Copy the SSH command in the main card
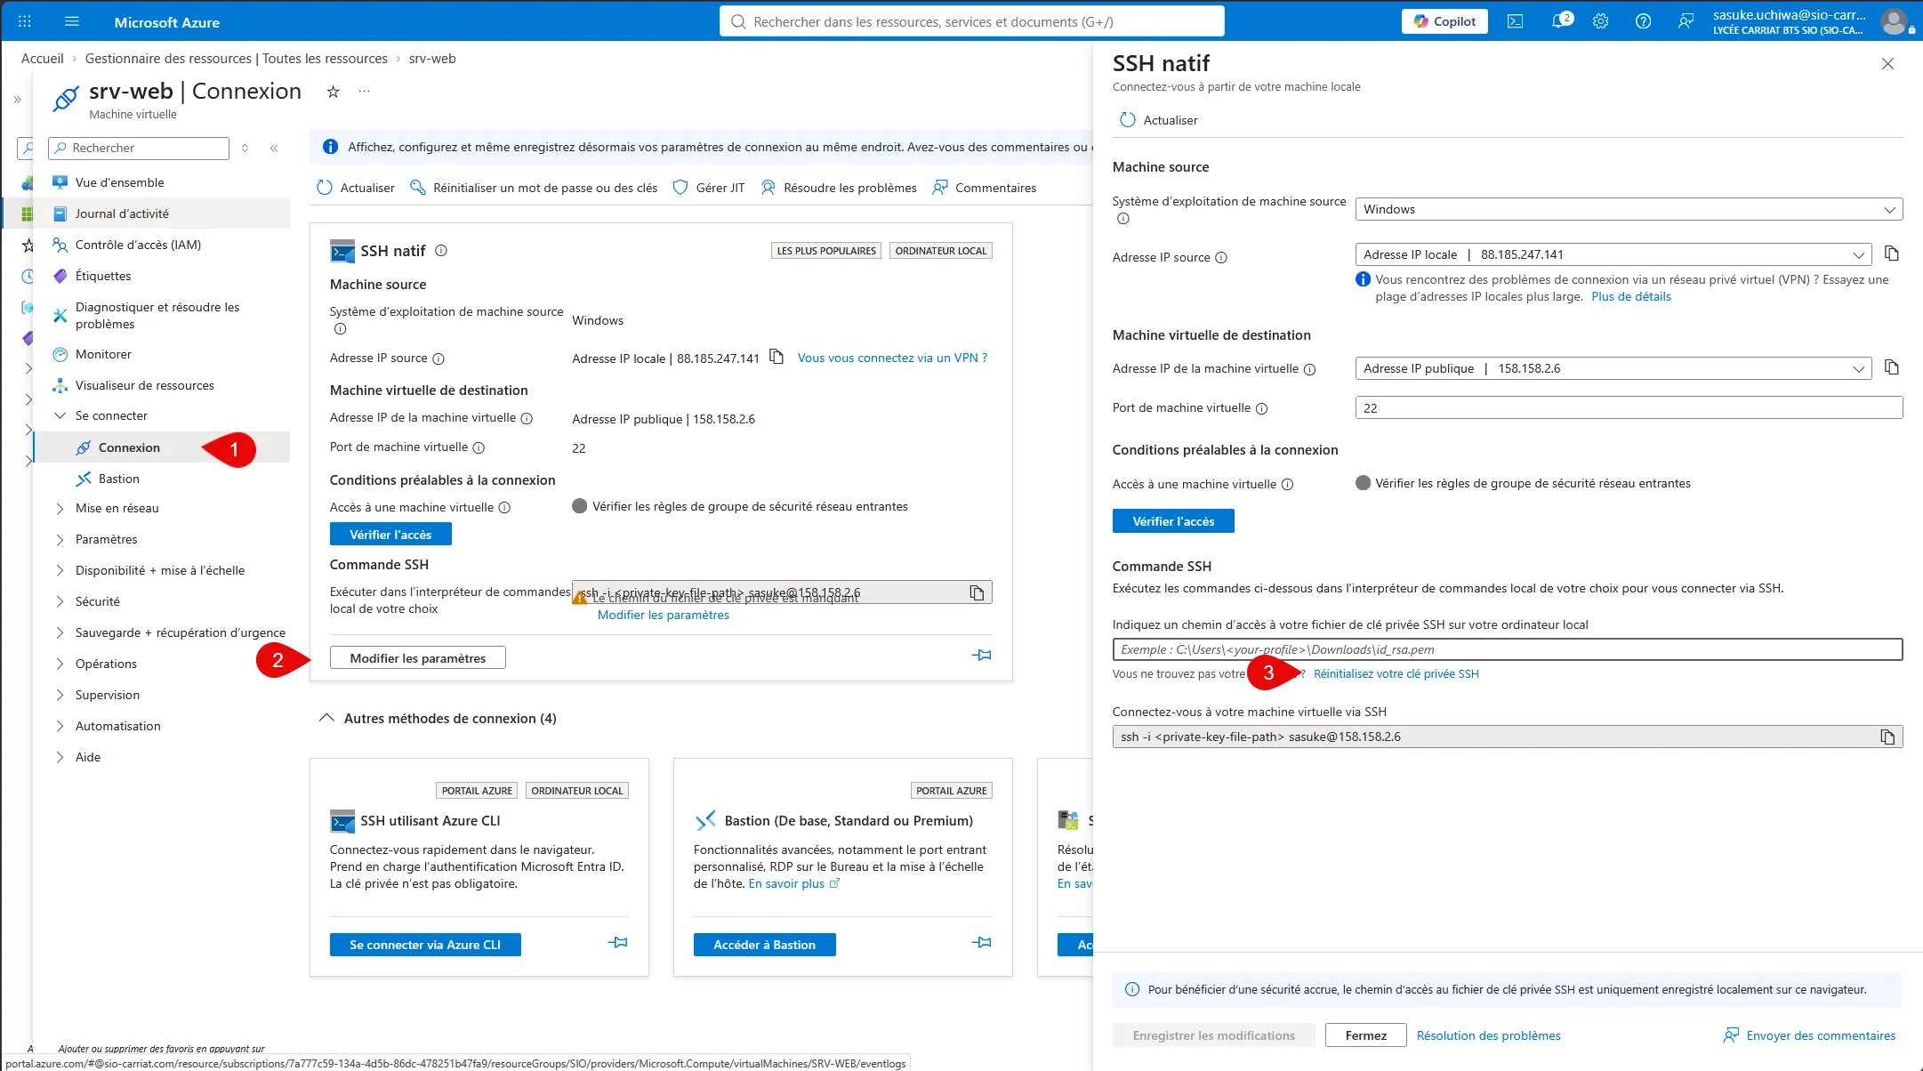 (x=977, y=592)
